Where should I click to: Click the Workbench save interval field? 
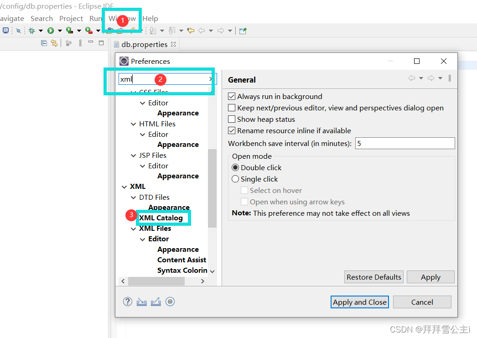tap(405, 143)
